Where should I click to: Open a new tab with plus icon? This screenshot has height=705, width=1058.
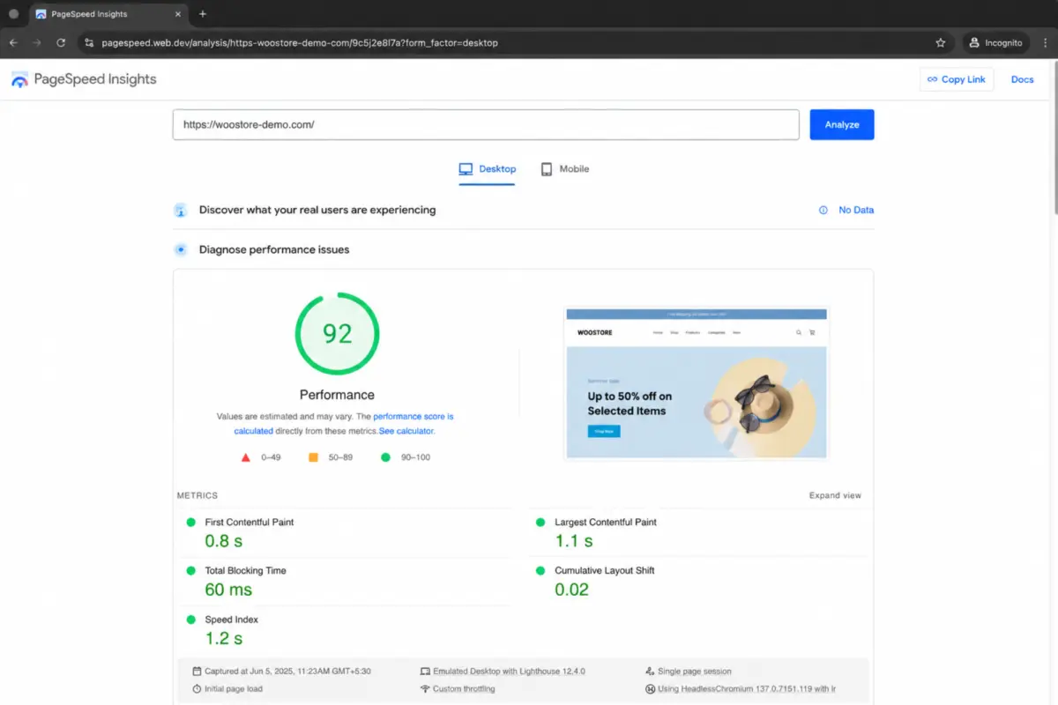click(203, 14)
